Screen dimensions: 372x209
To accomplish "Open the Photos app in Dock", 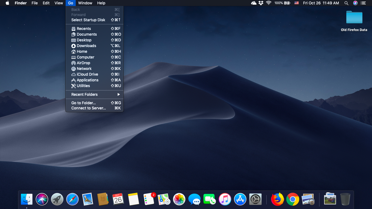I will tap(179, 199).
